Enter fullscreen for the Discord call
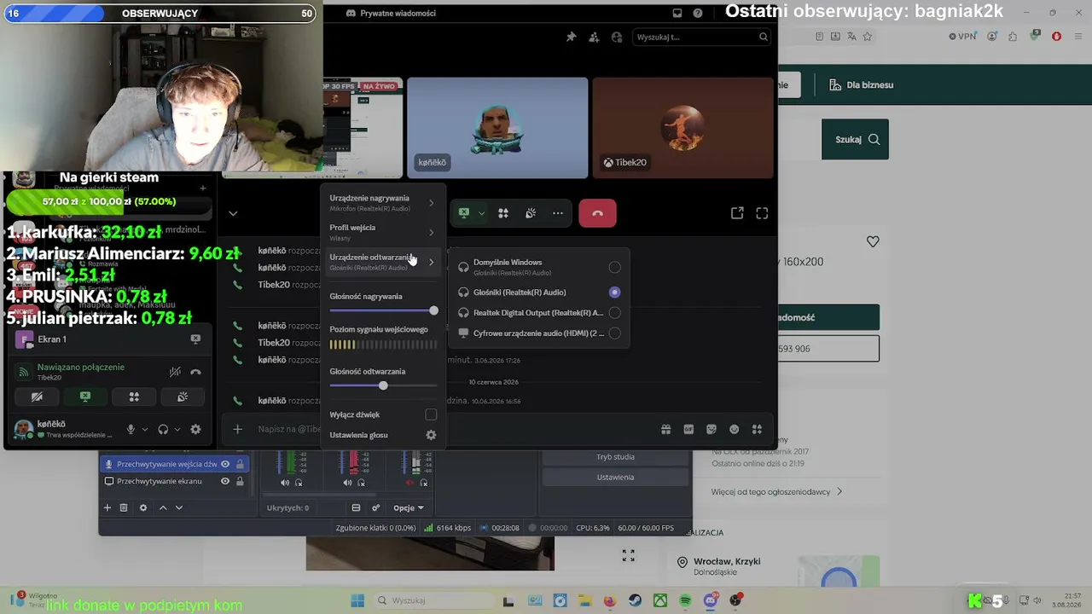The height and width of the screenshot is (614, 1092). 762,213
